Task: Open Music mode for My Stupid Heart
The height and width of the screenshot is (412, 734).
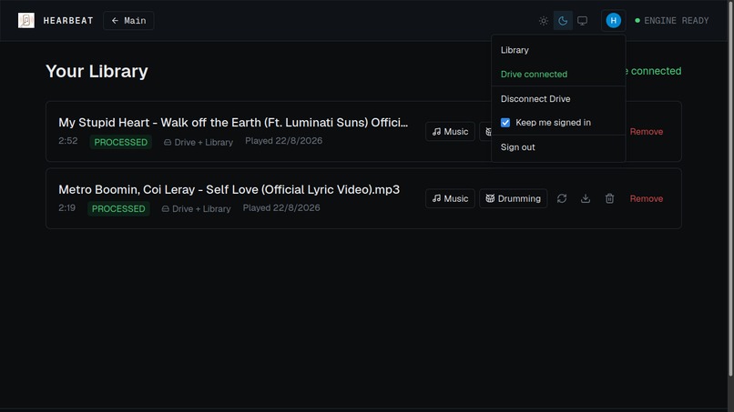Action: pos(450,131)
